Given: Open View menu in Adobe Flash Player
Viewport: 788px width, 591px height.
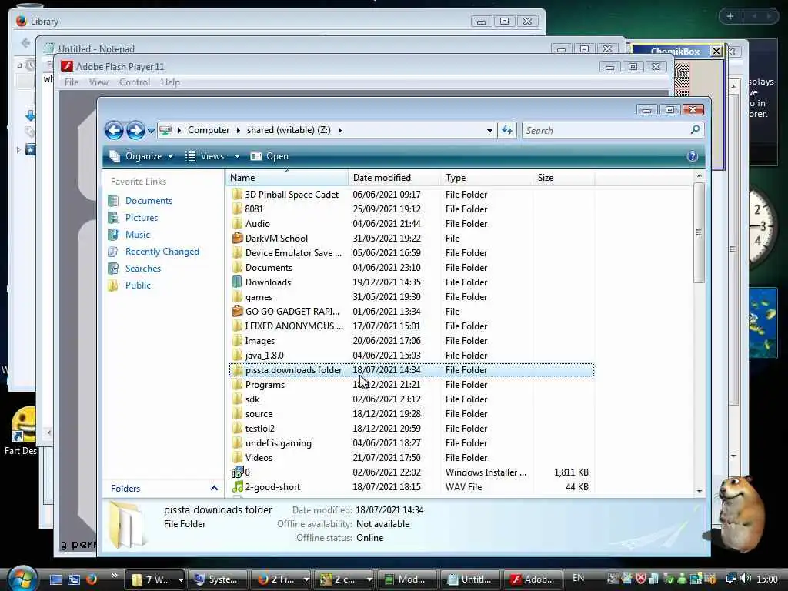Looking at the screenshot, I should click(x=98, y=82).
